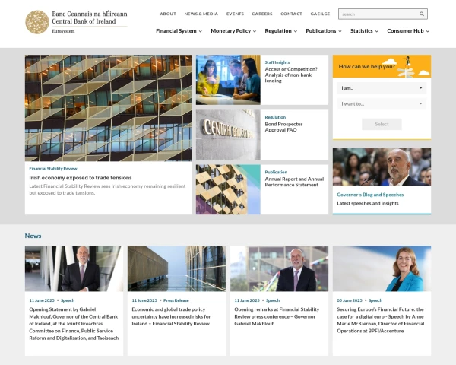Expand the Financial System menu
This screenshot has height=365, width=456.
(x=179, y=31)
